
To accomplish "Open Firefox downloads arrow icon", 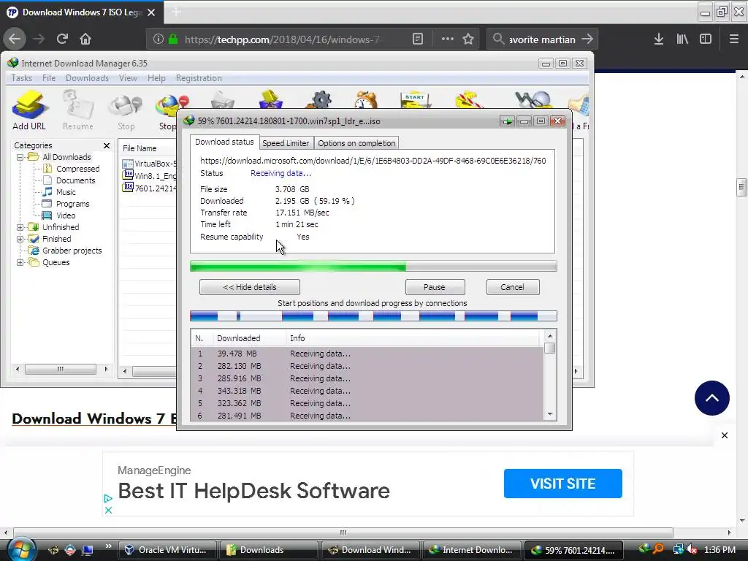I will coord(659,39).
